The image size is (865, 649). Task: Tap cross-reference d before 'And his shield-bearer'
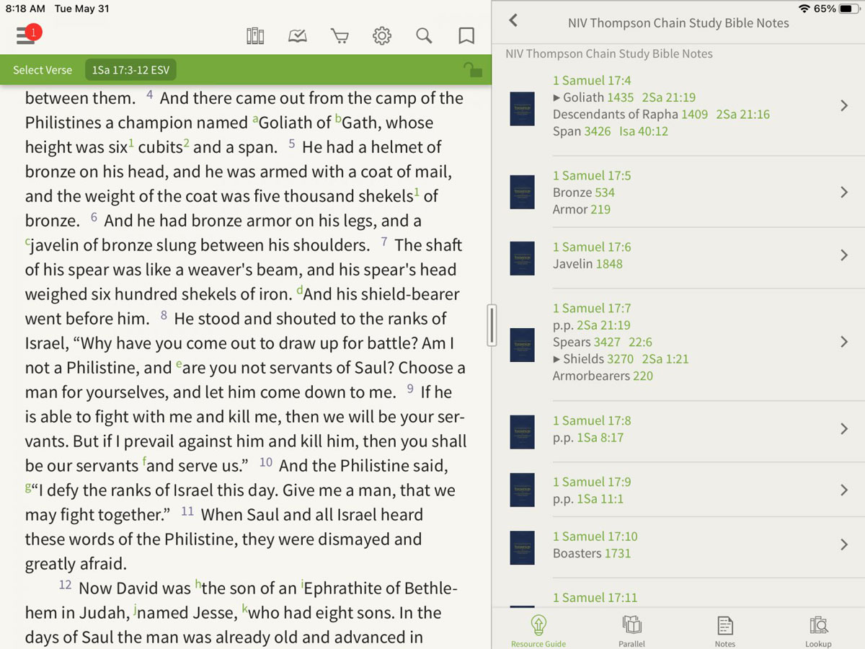[299, 289]
